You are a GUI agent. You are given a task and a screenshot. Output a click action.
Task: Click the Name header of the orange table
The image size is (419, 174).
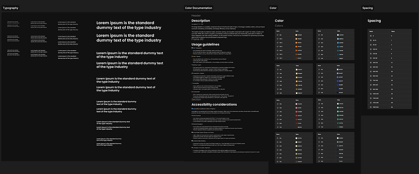tap(278, 31)
